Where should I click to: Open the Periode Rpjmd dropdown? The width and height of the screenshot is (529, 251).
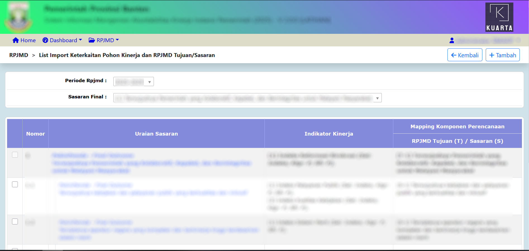(x=134, y=82)
